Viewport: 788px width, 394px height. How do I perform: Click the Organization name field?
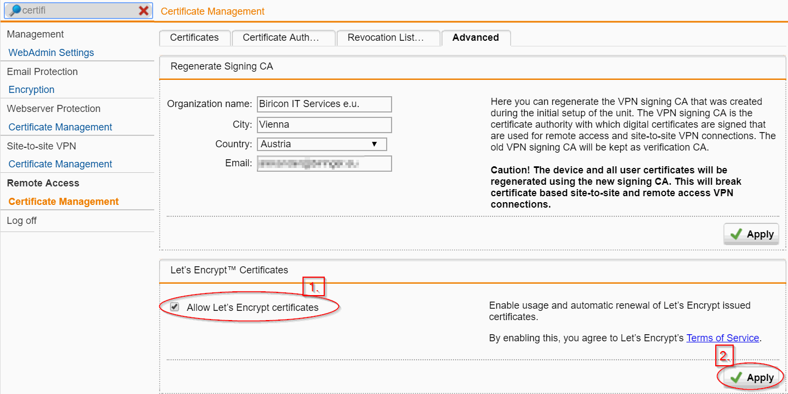pyautogui.click(x=324, y=104)
